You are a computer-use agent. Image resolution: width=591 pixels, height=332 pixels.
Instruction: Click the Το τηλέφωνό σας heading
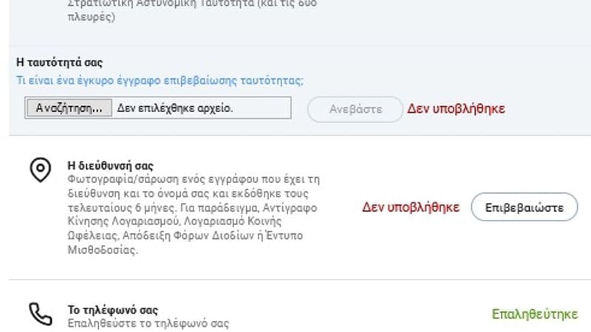click(113, 310)
